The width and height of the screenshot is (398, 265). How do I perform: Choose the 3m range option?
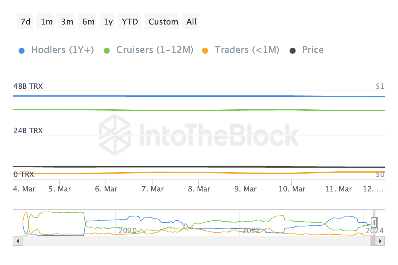(x=67, y=22)
